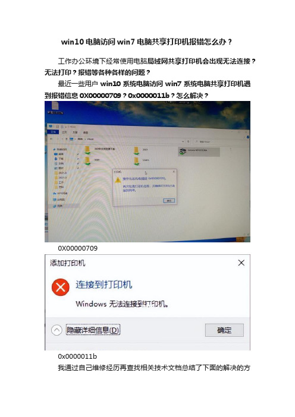Close the printer error popup with X
The height and width of the screenshot is (417, 295).
tap(174, 172)
